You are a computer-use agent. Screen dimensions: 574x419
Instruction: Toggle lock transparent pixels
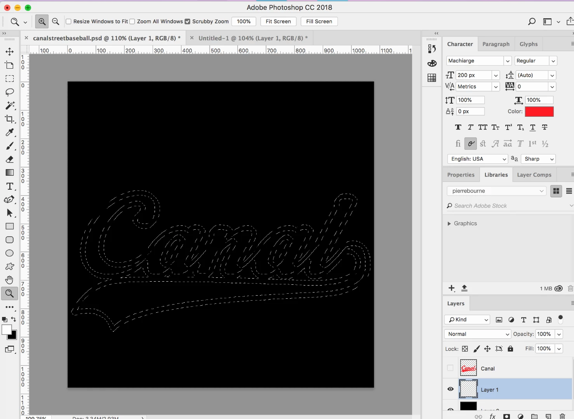(465, 349)
